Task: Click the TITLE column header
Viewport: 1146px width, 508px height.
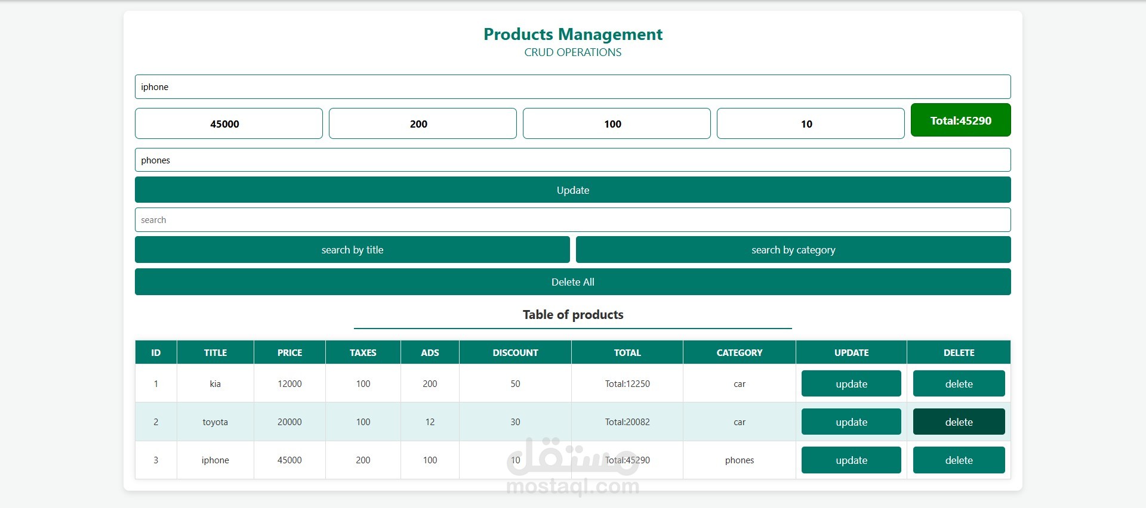Action: point(215,352)
